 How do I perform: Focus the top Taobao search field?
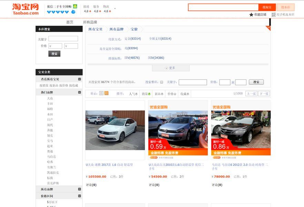[x=223, y=7]
